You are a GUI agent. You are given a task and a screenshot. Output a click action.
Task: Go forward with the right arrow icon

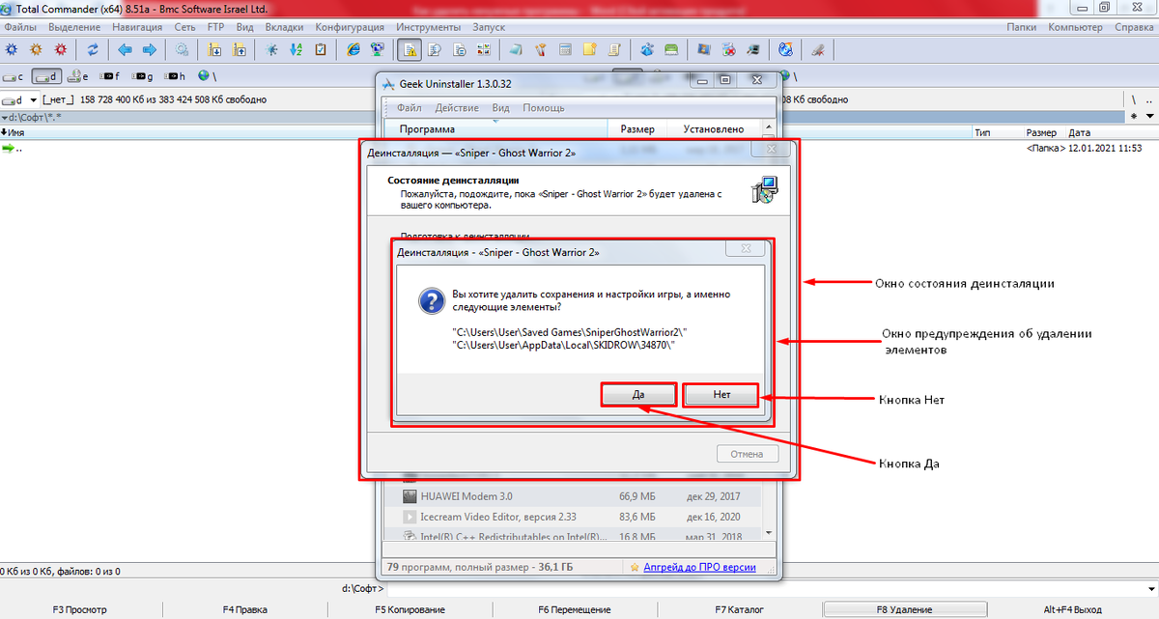coord(150,49)
